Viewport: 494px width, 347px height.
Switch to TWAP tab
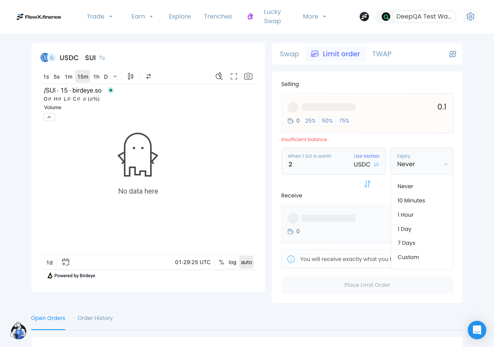382,54
